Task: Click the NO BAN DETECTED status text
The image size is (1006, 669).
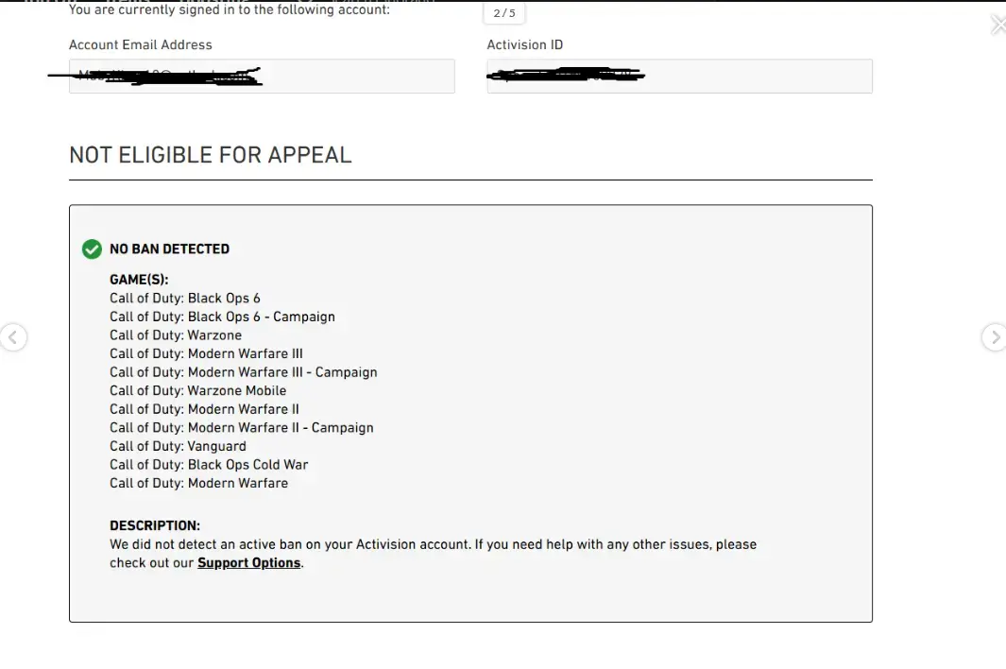Action: (170, 249)
